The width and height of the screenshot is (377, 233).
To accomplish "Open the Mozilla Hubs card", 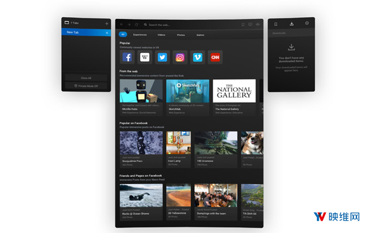I will pos(141,98).
